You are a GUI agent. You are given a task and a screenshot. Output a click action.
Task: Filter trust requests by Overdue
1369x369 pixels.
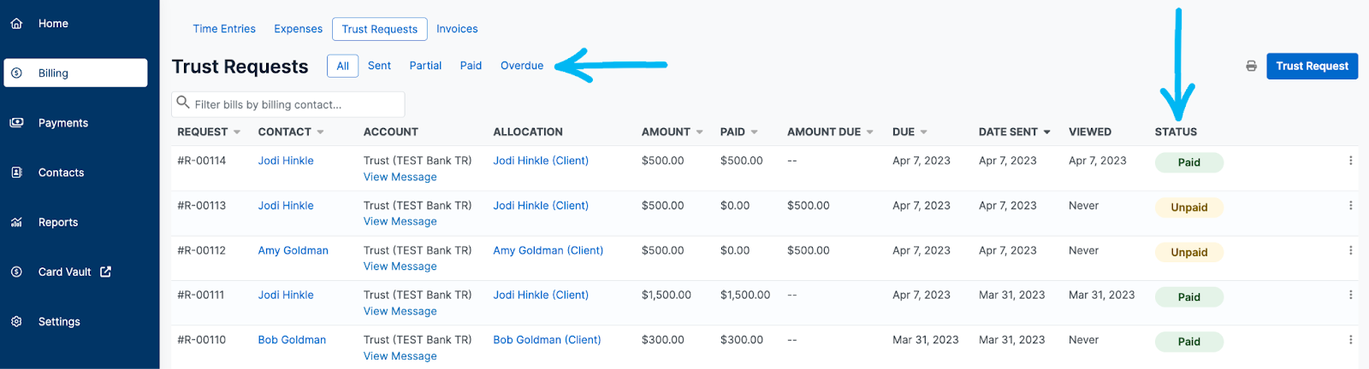click(522, 66)
